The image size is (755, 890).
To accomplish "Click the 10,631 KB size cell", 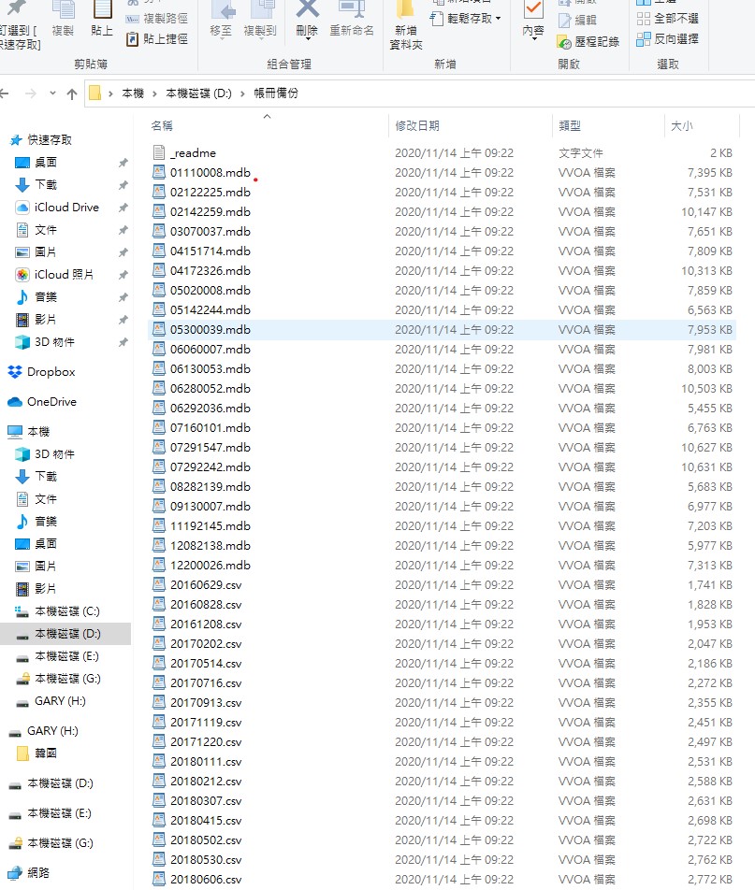I will click(706, 467).
